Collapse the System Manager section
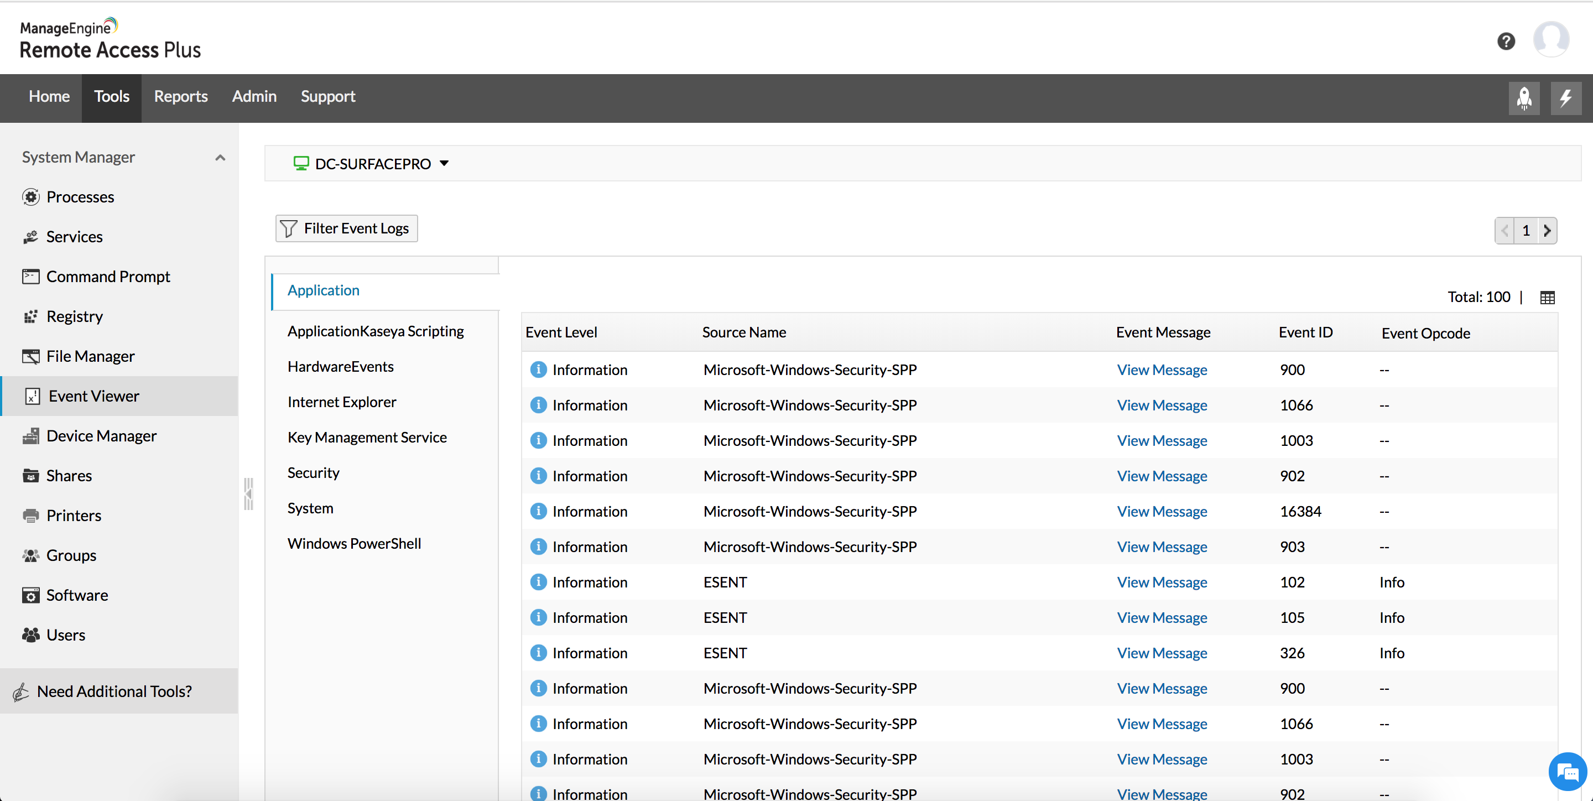This screenshot has height=801, width=1593. pyautogui.click(x=220, y=158)
